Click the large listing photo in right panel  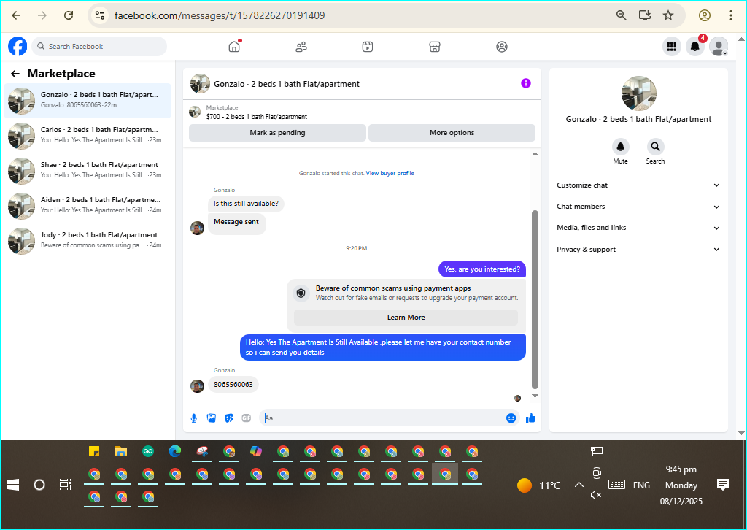[638, 93]
